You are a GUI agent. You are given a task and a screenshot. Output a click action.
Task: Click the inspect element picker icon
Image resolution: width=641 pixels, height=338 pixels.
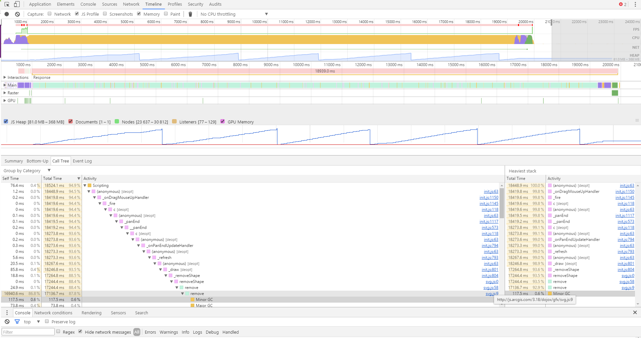(7, 4)
